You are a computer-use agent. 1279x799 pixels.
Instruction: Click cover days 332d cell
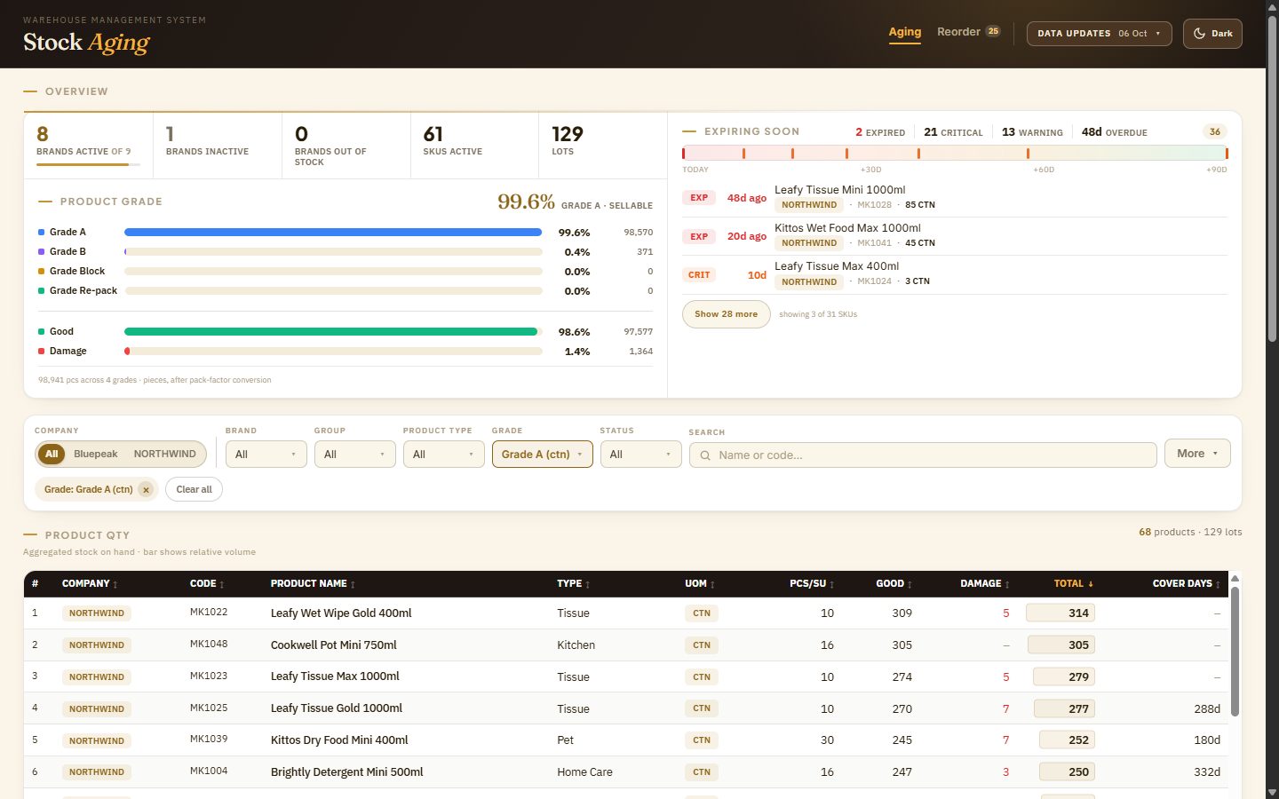[x=1207, y=772]
